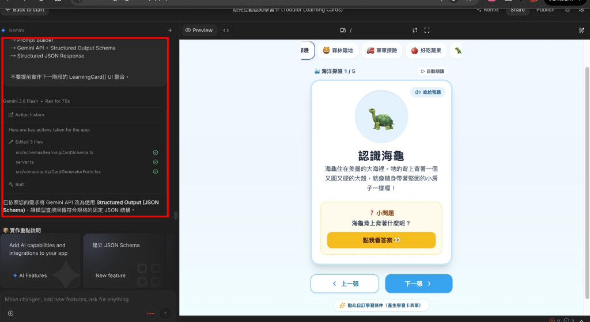Click the New feature chip
590x322 pixels.
[110, 275]
